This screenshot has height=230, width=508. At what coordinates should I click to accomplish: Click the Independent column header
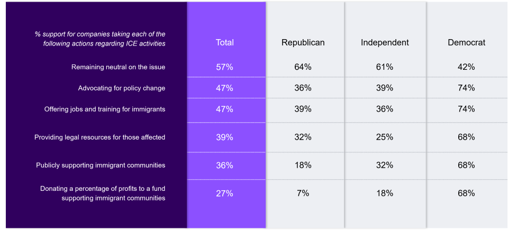pyautogui.click(x=385, y=43)
